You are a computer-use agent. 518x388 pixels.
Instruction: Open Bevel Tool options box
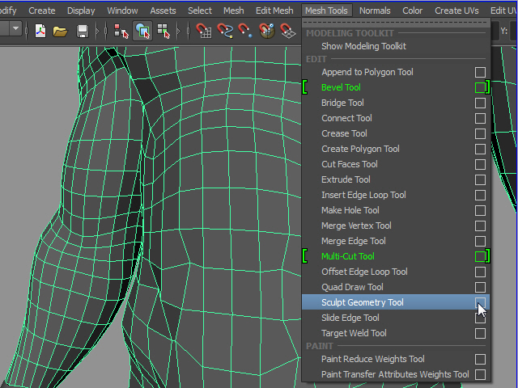click(x=481, y=87)
